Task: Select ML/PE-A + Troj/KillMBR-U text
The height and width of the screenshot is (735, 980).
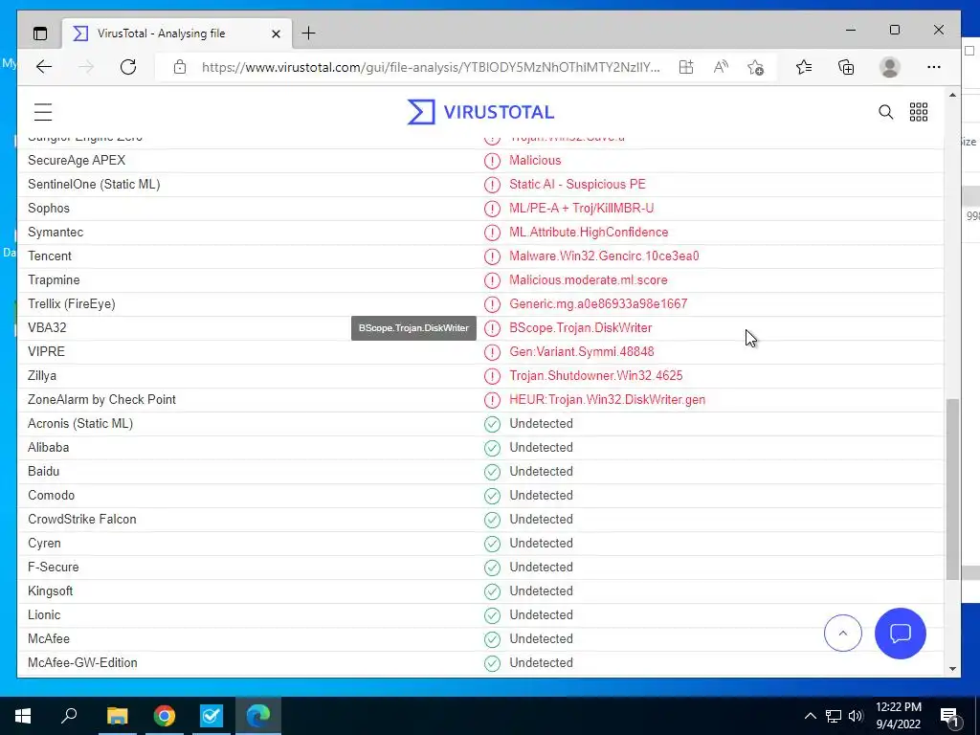Action: coord(581,208)
